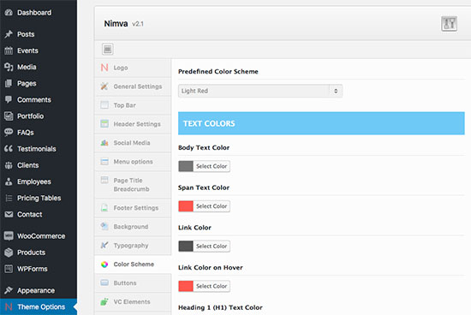Open Social Media options section
This screenshot has height=315, width=471.
[x=133, y=143]
